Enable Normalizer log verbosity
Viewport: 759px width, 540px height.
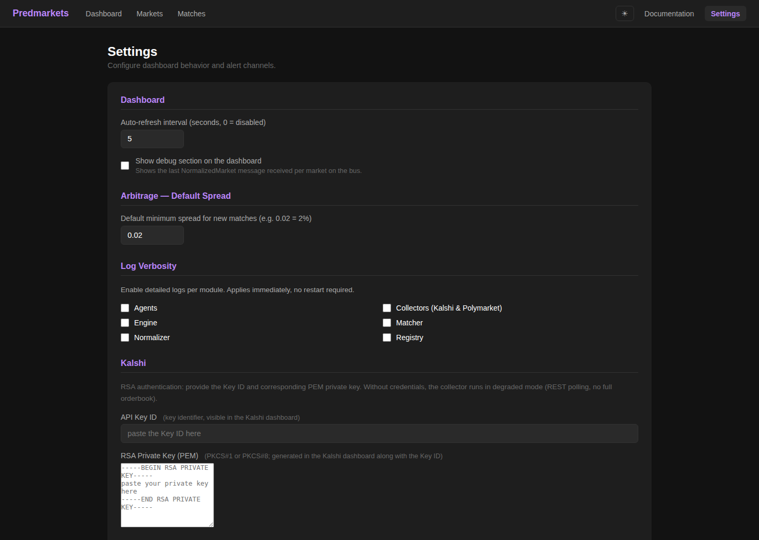point(125,337)
